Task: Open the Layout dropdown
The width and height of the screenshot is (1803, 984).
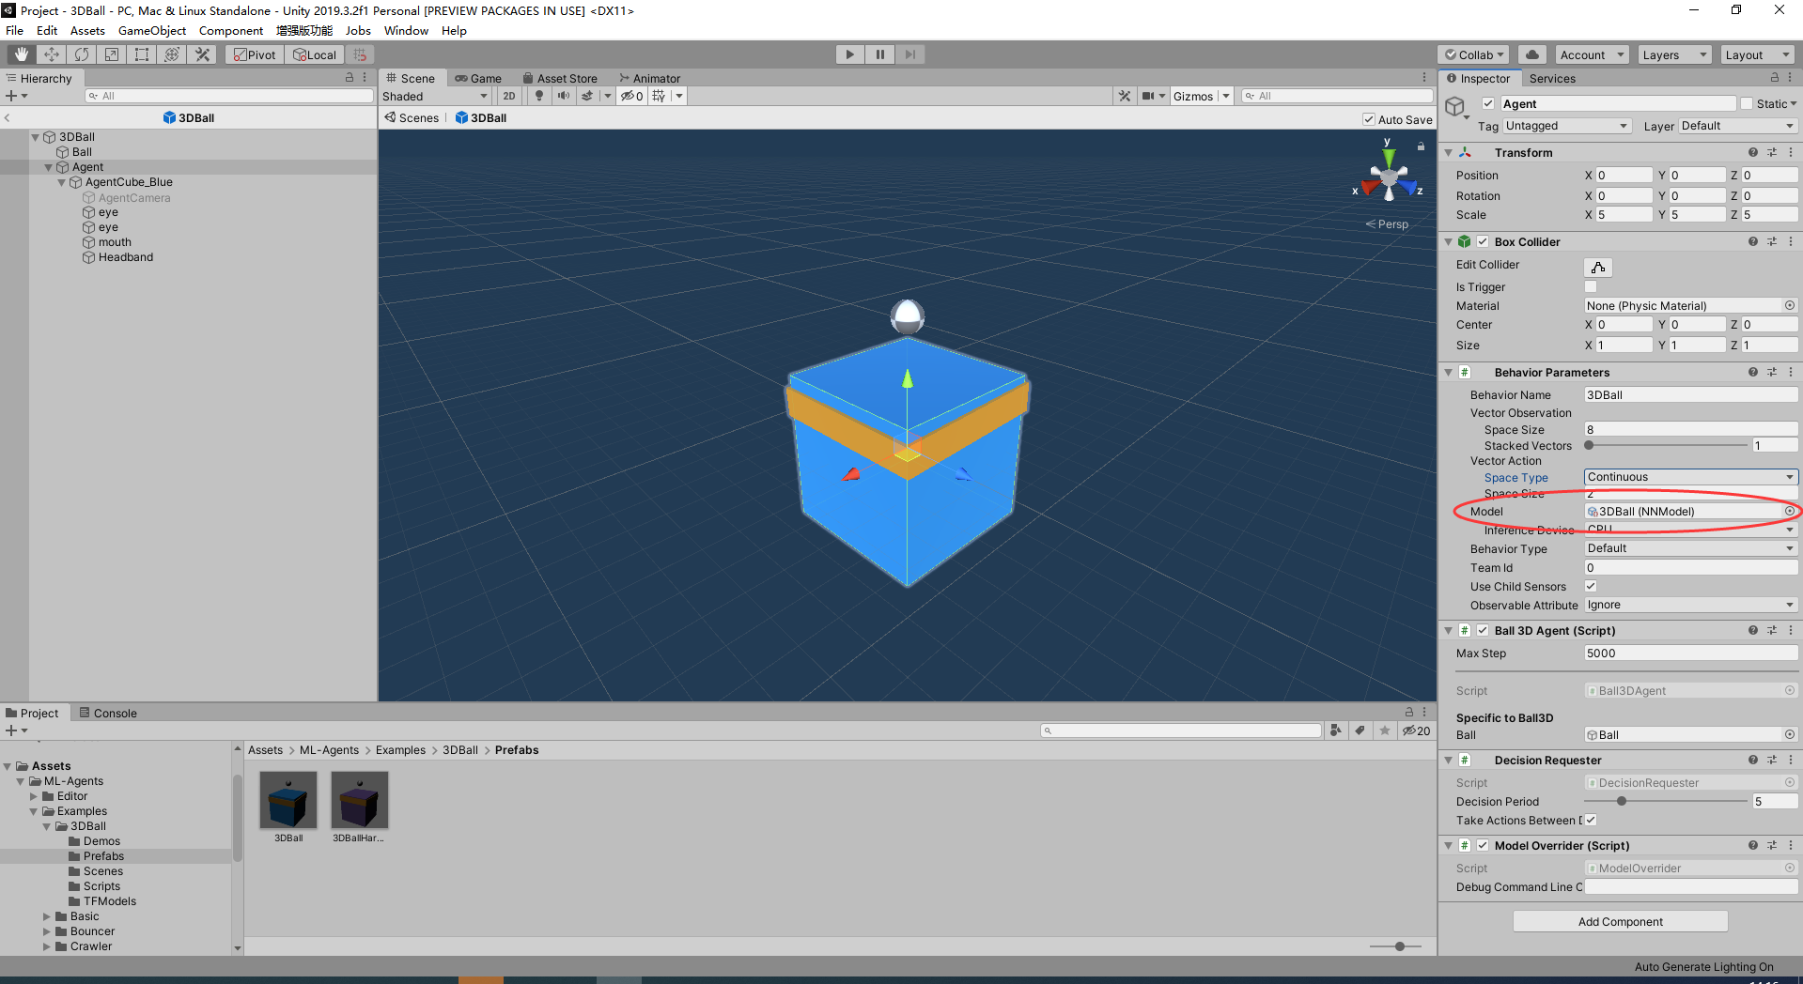Action: (1756, 54)
